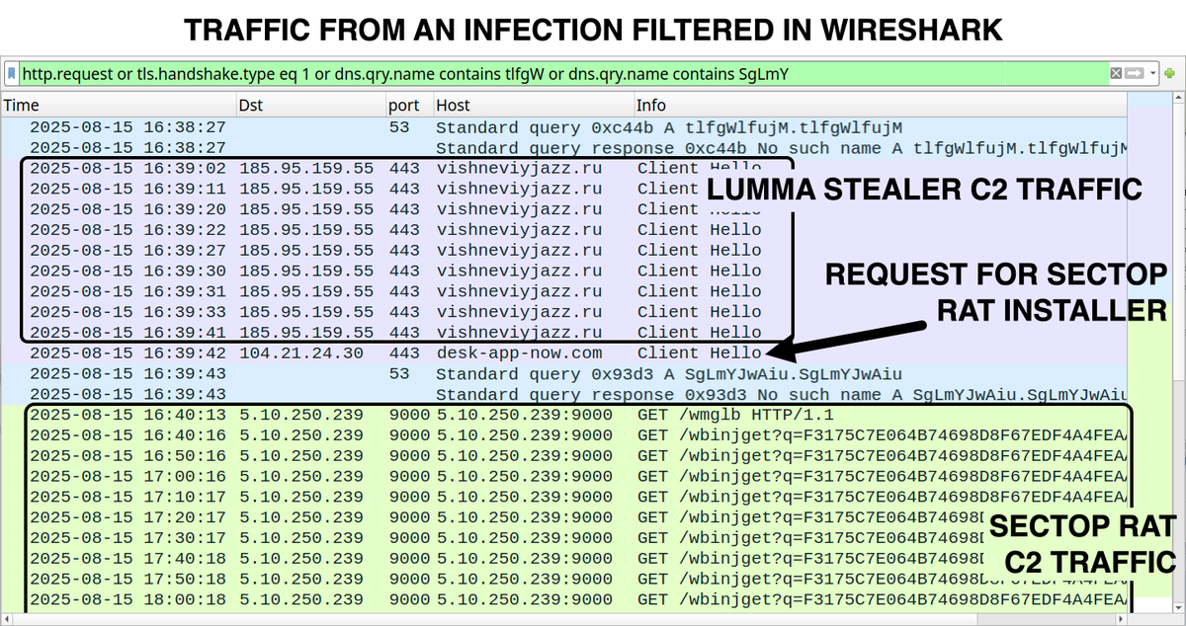
Task: Select the 16:40:16 GET /wbinjget packet
Action: (x=563, y=435)
